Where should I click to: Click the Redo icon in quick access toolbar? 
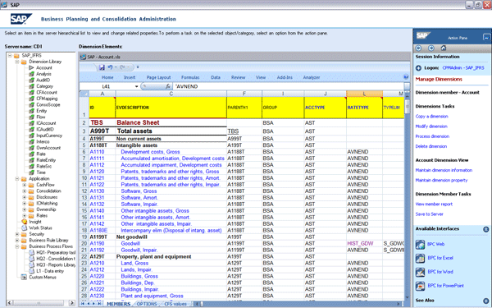tap(123, 67)
